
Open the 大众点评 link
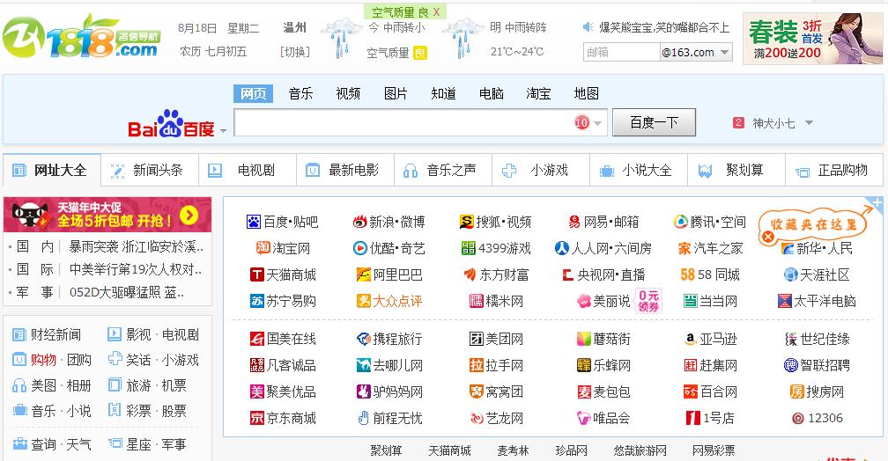click(397, 301)
